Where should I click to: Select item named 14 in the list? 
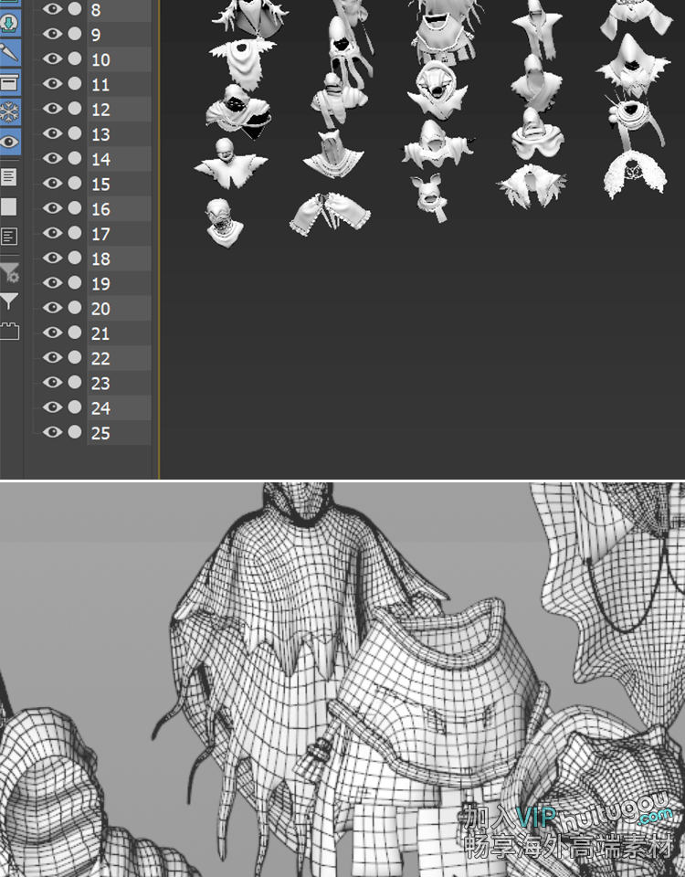click(x=119, y=159)
